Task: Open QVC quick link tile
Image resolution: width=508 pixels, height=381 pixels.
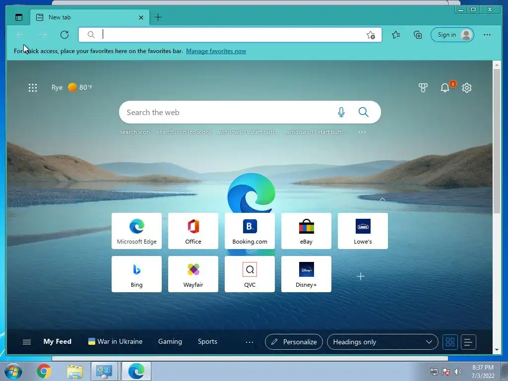Action: point(250,274)
